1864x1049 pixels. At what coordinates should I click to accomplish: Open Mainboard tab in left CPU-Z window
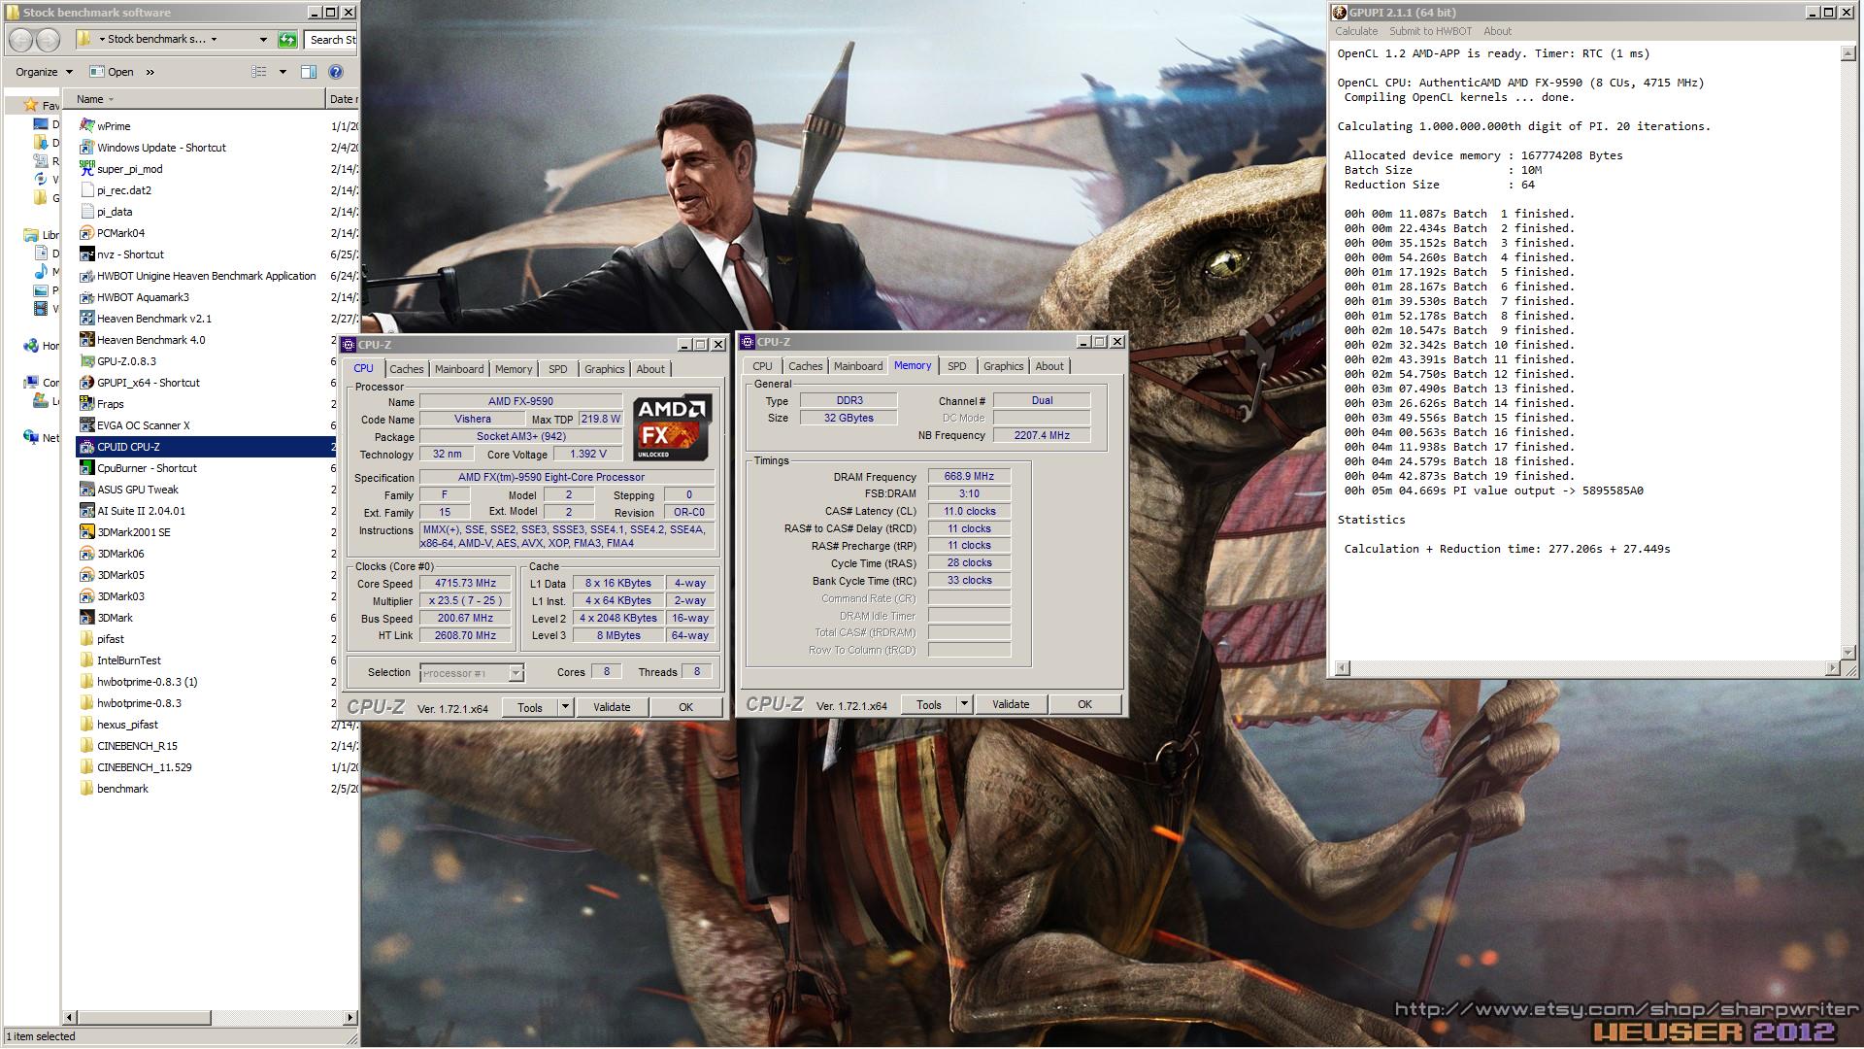pyautogui.click(x=459, y=369)
